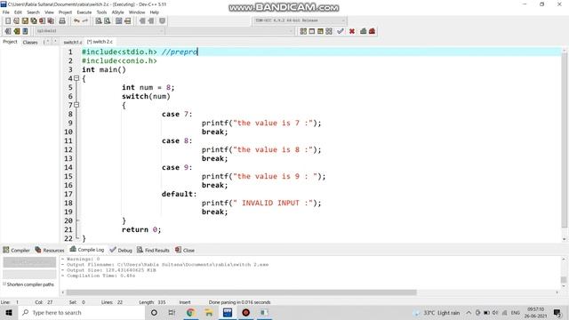Stop execution with the red X icon
Viewport: 569px width, 320px height.
click(352, 31)
